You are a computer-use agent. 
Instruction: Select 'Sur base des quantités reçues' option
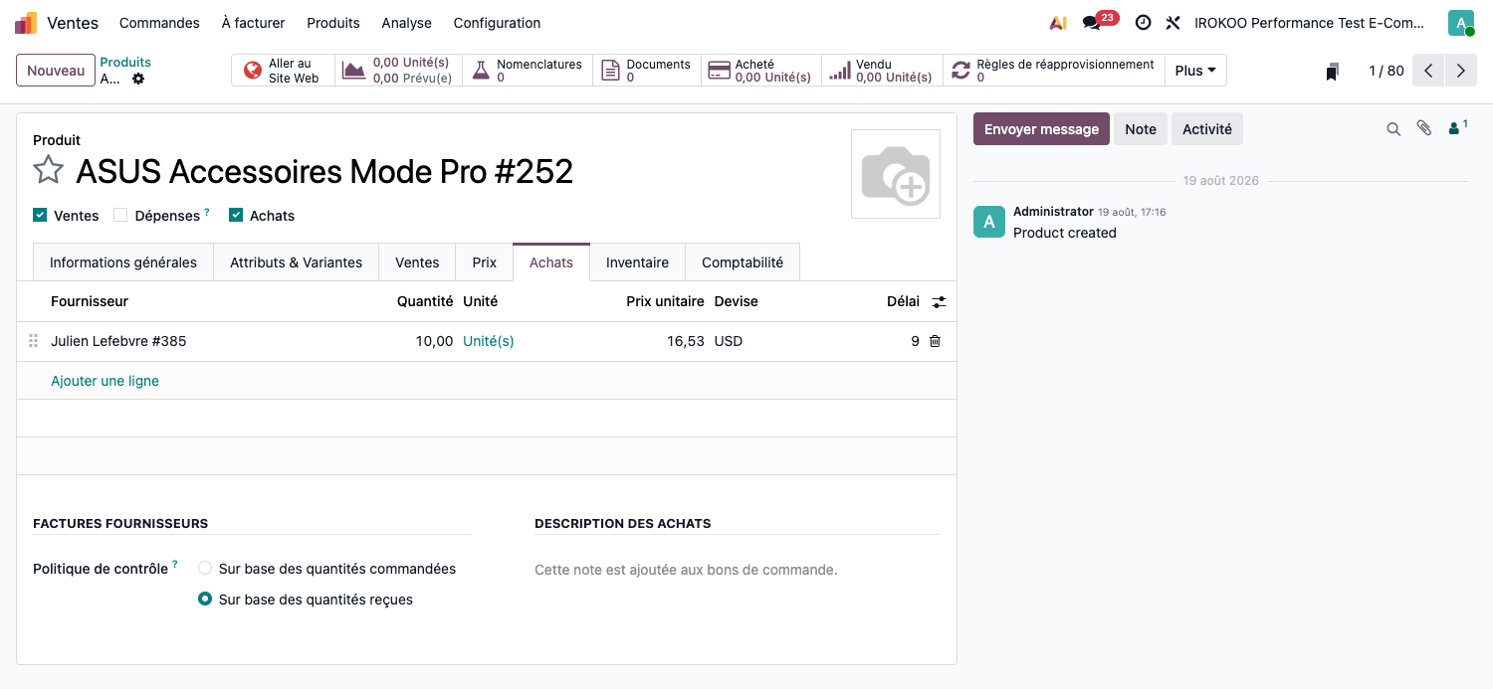205,600
